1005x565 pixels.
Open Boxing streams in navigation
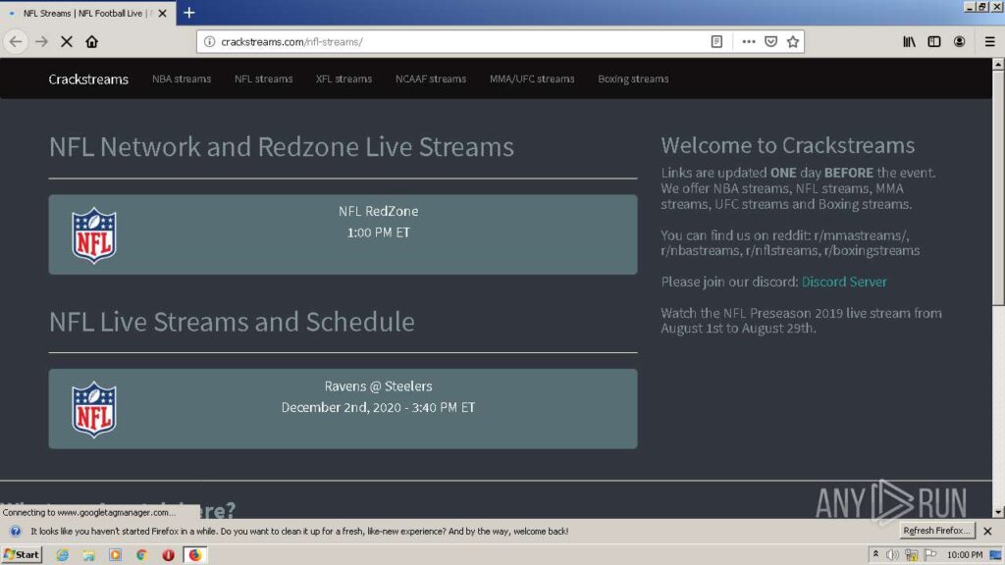(633, 78)
